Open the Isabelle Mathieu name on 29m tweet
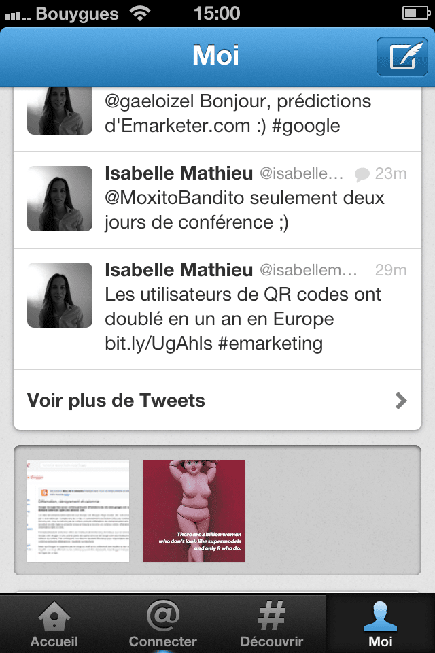Viewport: 435px width, 653px height. pos(179,270)
